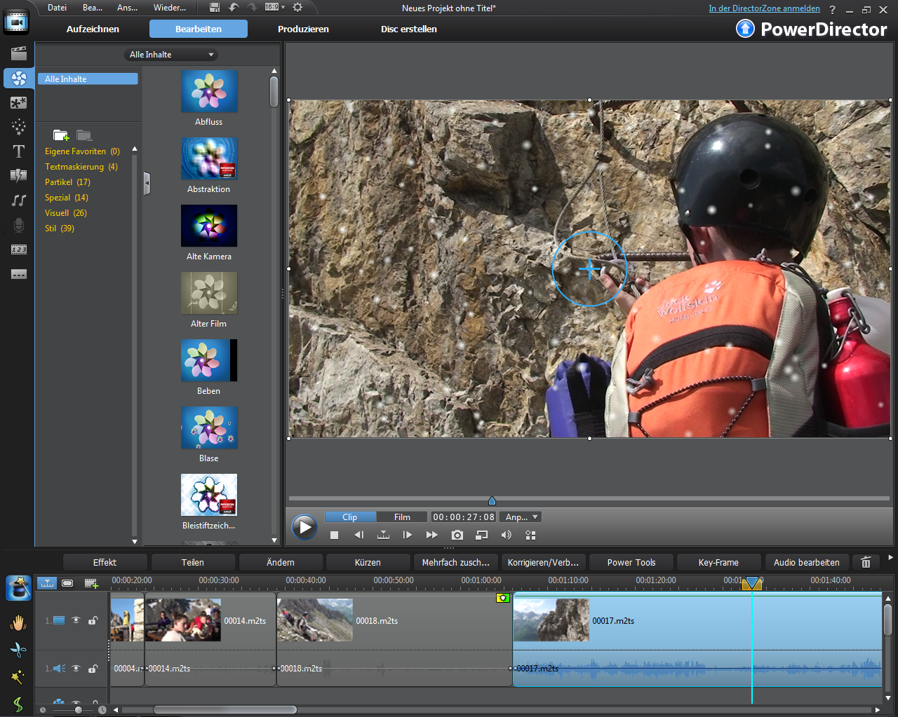Switch preview to Clip mode

coord(350,517)
